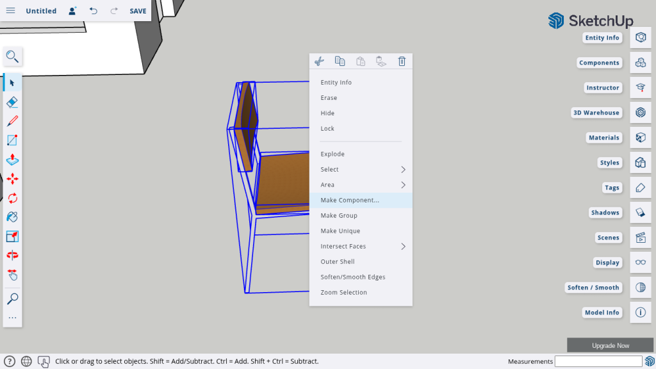Choose Make Component... from context menu
The width and height of the screenshot is (656, 369).
(x=350, y=201)
